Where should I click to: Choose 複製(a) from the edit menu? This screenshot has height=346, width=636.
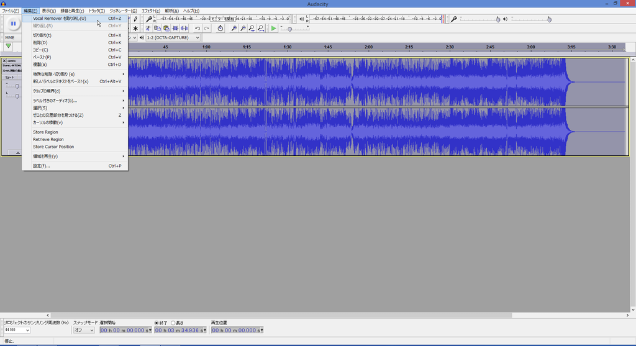(75, 65)
